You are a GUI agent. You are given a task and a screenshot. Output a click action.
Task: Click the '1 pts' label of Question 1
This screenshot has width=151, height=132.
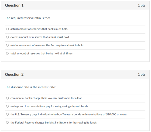coord(142,5)
